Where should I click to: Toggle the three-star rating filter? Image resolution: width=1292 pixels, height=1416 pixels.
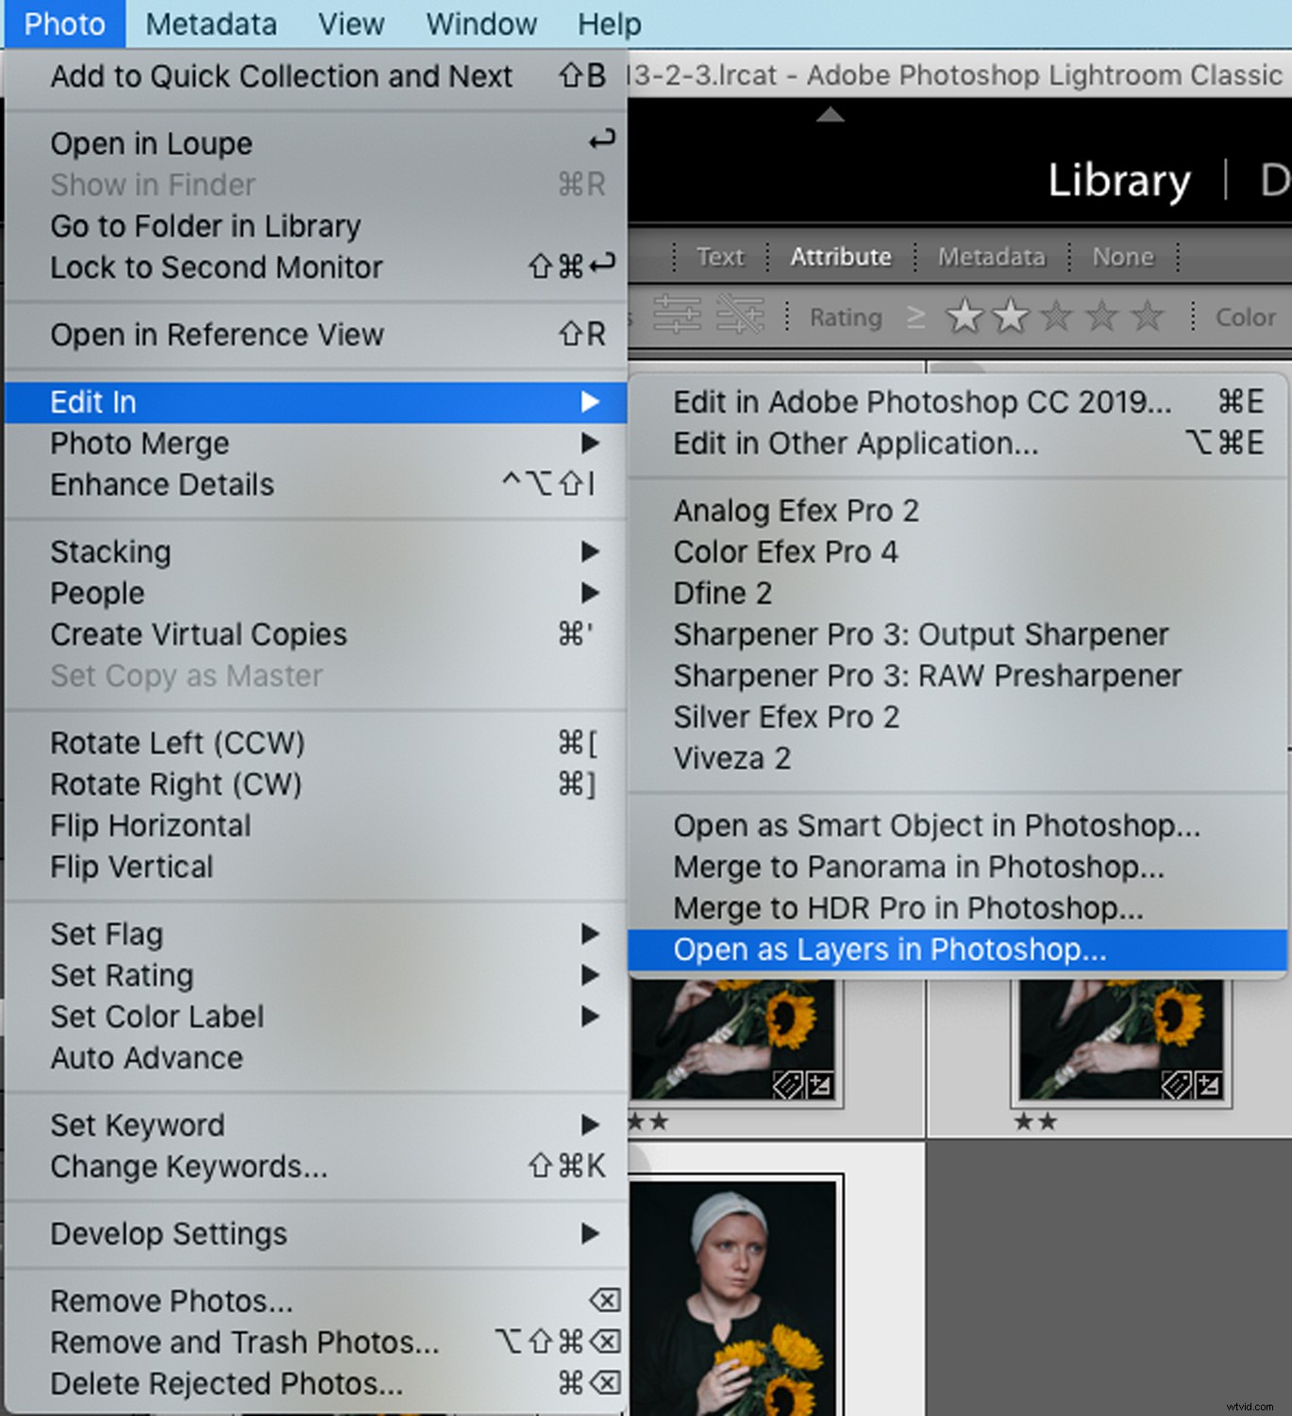[1055, 316]
